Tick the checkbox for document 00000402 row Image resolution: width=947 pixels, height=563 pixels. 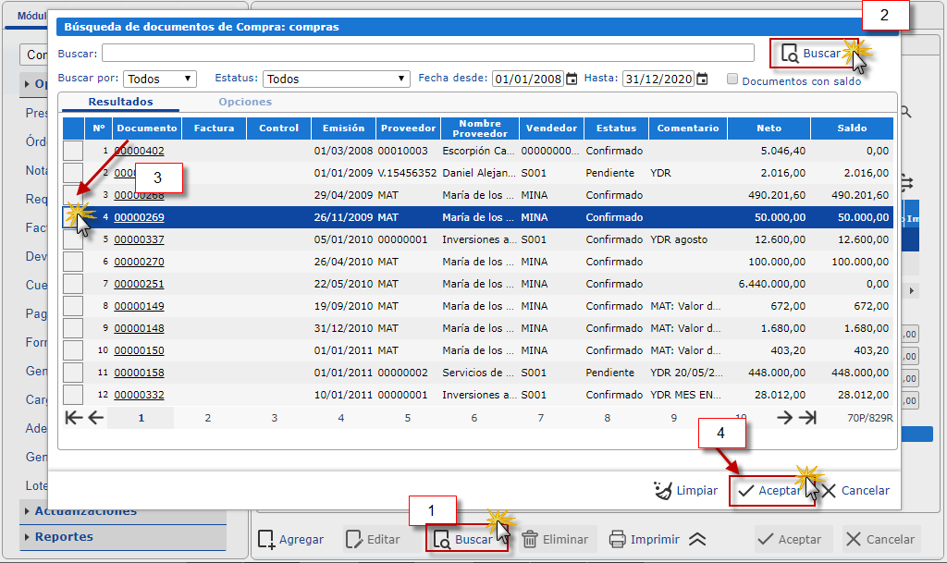tap(73, 151)
